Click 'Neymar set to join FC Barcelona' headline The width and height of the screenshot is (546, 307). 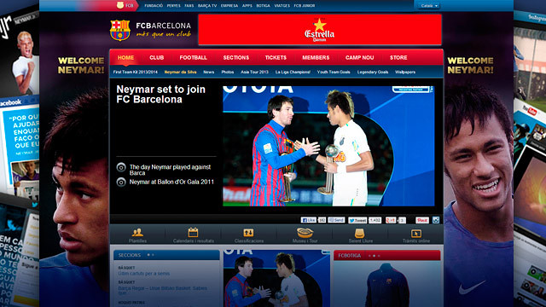click(160, 95)
